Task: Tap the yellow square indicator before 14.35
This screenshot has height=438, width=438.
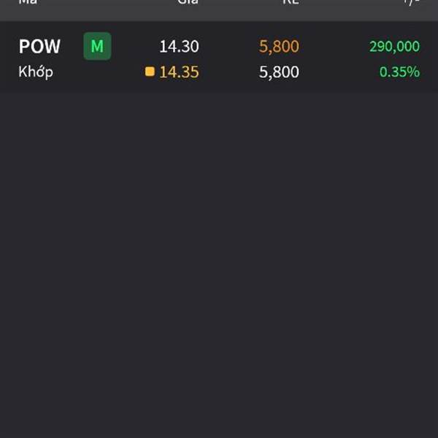Action: 150,72
